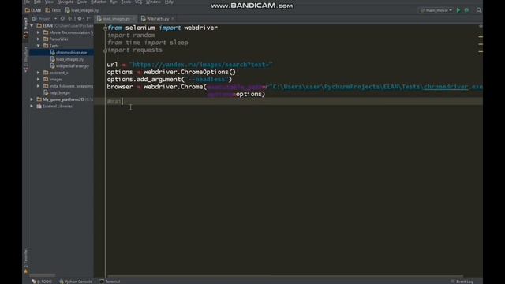Click the chromedriver path string in code
The height and width of the screenshot is (284, 505).
376,87
